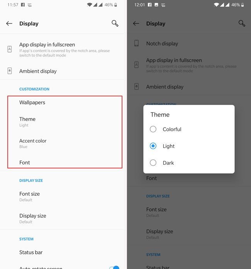251x269 pixels.
Task: Tap the App display in fullscreen icon, left panel
Action: 10,49
